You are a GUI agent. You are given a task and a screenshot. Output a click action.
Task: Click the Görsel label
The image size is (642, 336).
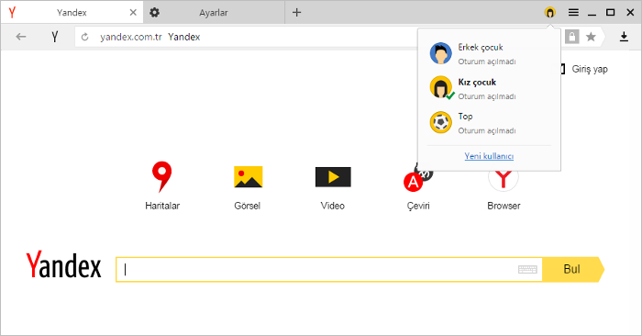click(x=248, y=206)
